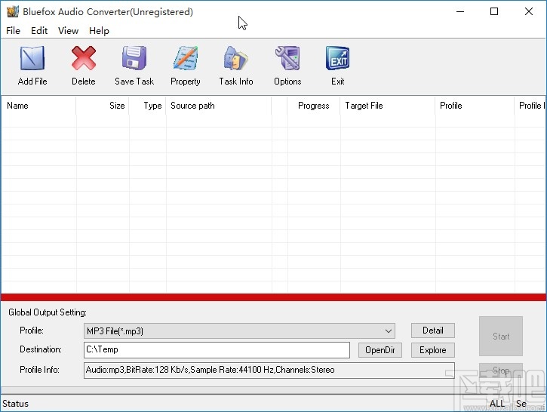Click the OpenDir button
This screenshot has height=412, width=547.
click(x=380, y=350)
